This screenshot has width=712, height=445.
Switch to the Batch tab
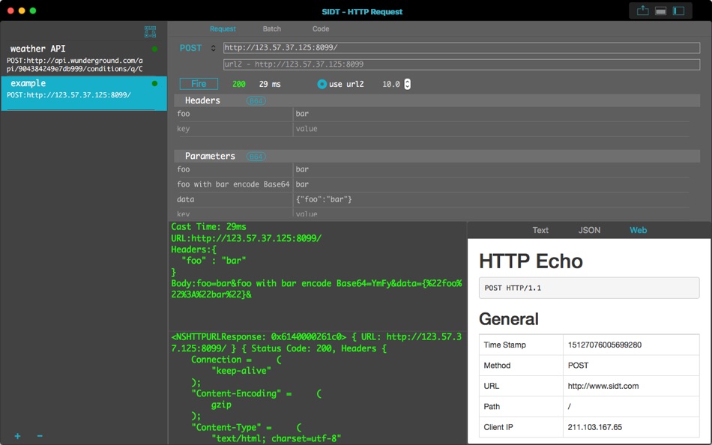click(x=271, y=28)
